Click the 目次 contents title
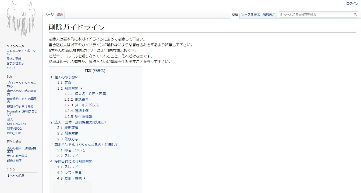This screenshot has height=193, width=361. (x=88, y=71)
